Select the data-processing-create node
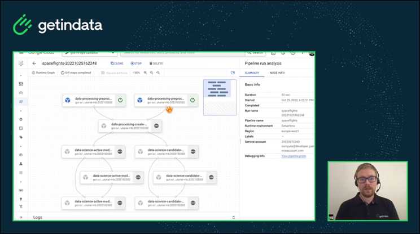 point(130,126)
